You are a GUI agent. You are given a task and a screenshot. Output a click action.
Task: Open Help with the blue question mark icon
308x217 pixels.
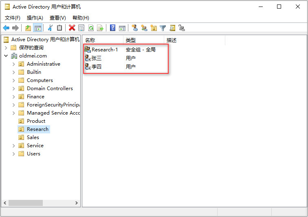(112, 28)
